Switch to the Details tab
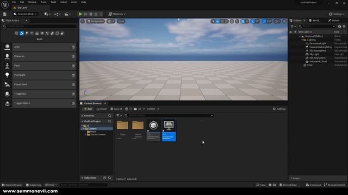This screenshot has height=195, width=348. pyautogui.click(x=334, y=21)
